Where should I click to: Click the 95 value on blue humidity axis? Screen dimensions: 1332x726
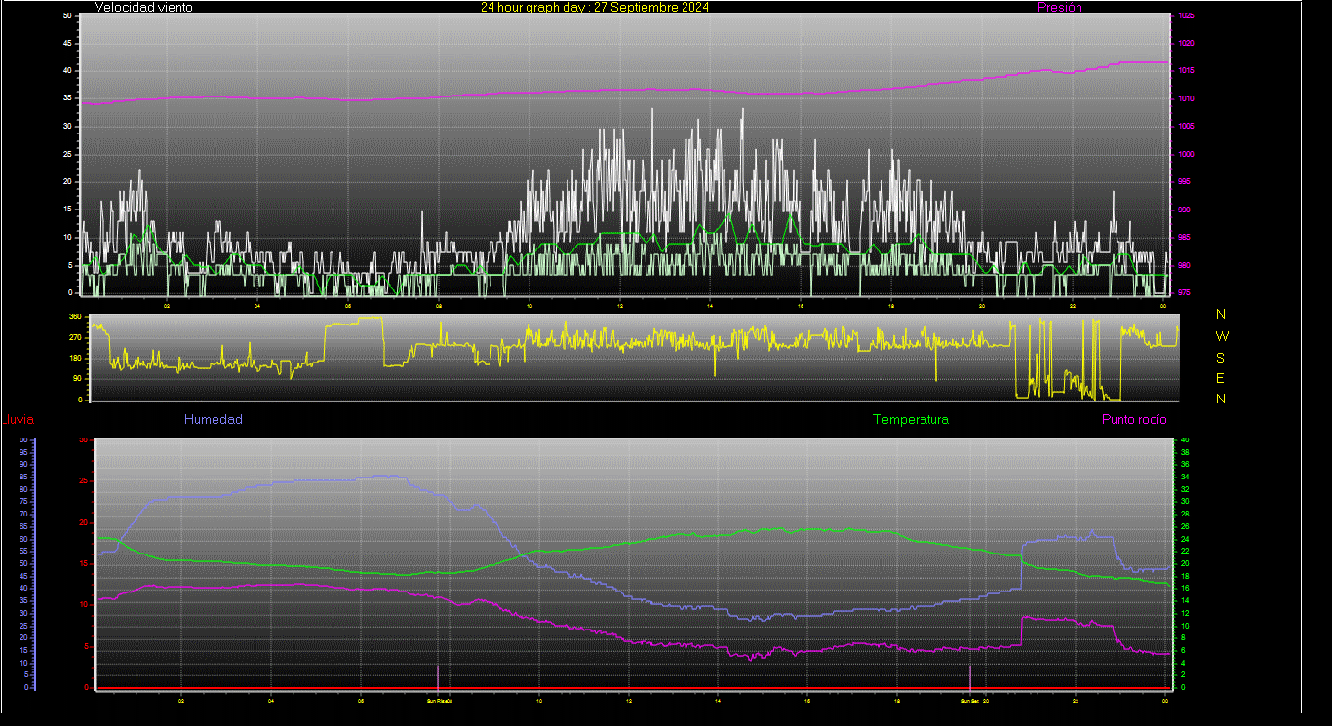[23, 452]
